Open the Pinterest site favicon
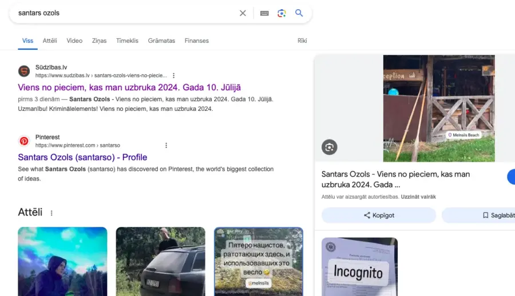 click(24, 141)
